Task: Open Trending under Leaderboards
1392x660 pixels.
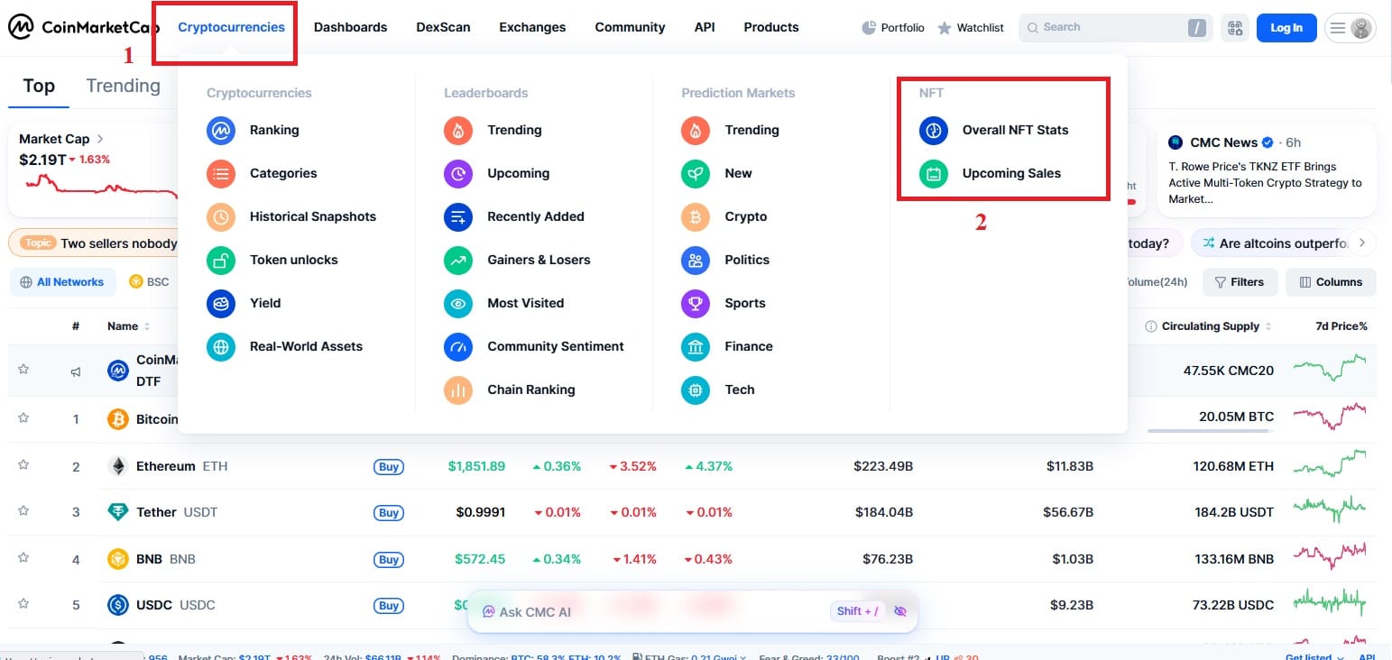Action: (x=493, y=130)
